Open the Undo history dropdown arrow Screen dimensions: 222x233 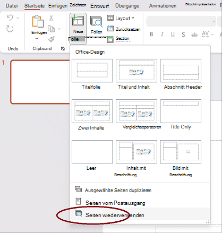tap(18, 18)
